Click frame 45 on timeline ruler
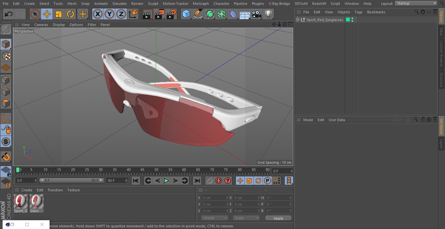Screen dimensions: 445x229 [x=142, y=170]
